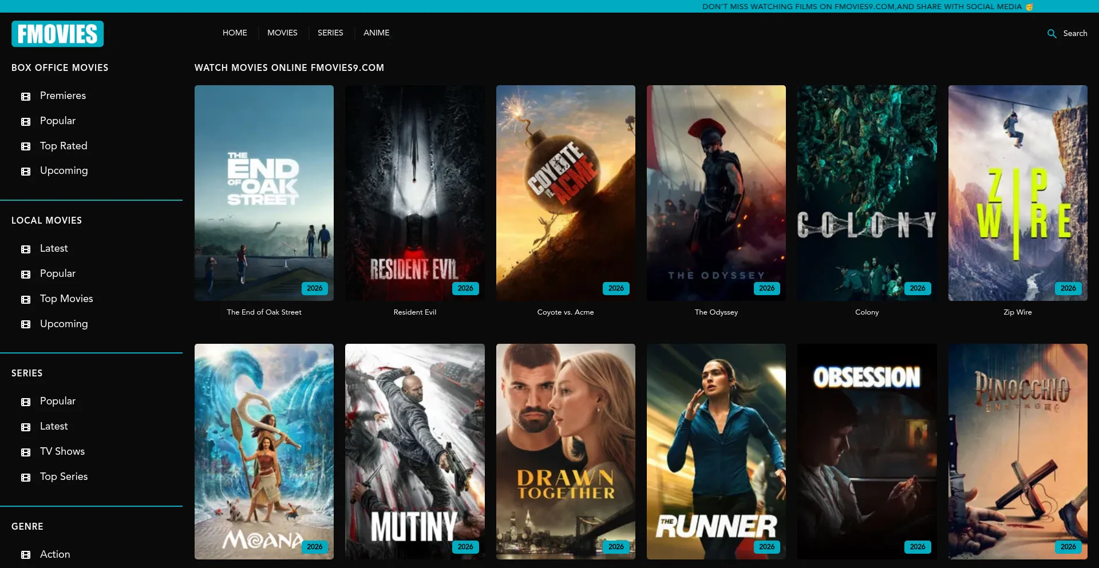The image size is (1099, 568).
Task: Click film icon beside Premieres
Action: click(26, 97)
